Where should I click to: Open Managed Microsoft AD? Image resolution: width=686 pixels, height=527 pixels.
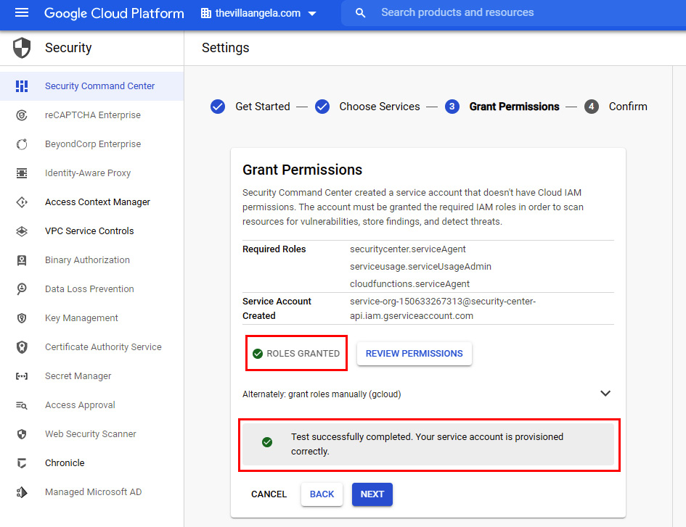[x=92, y=492]
